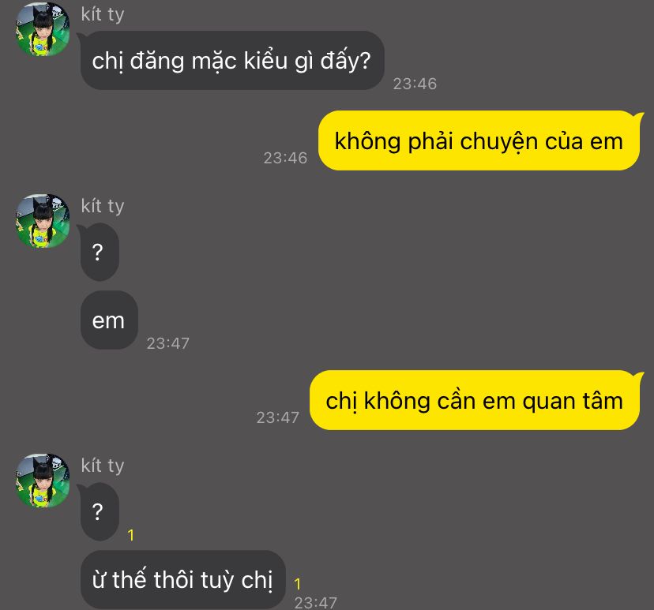The height and width of the screenshot is (610, 654).
Task: Tap kít ty's avatar beside the "?" and "em" messages
Action: point(43,221)
